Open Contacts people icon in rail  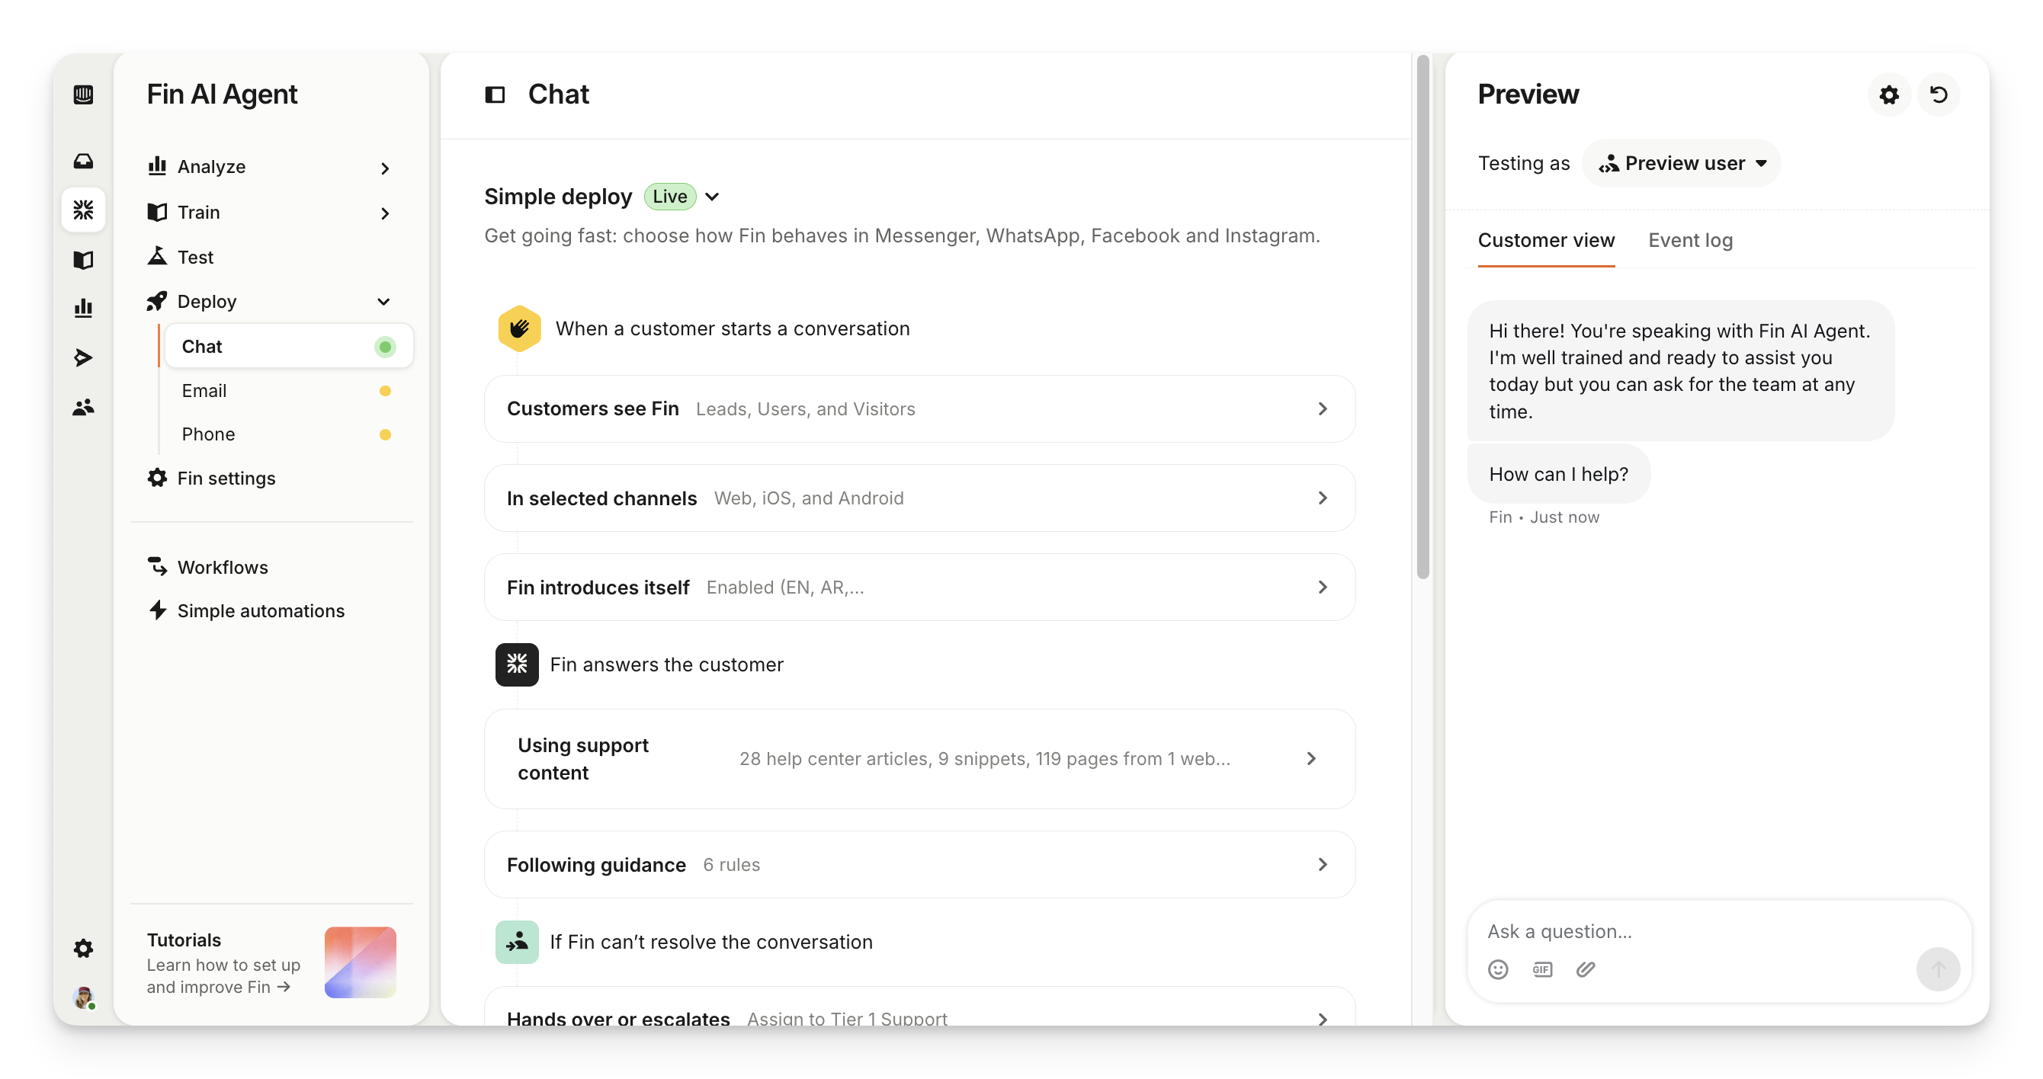pos(83,408)
